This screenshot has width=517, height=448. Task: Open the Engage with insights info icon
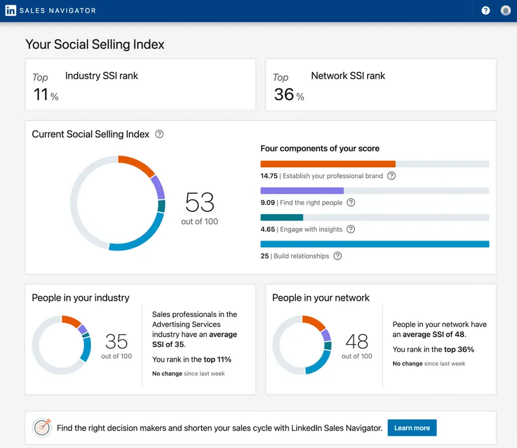[x=350, y=229]
